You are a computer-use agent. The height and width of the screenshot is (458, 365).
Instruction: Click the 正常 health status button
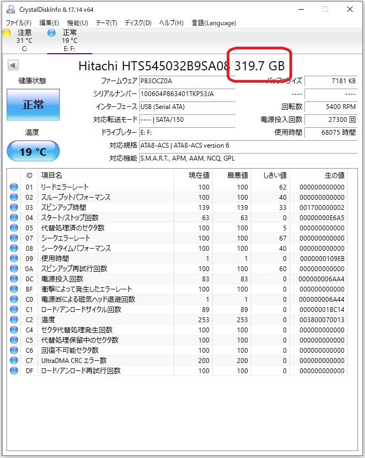click(x=33, y=105)
